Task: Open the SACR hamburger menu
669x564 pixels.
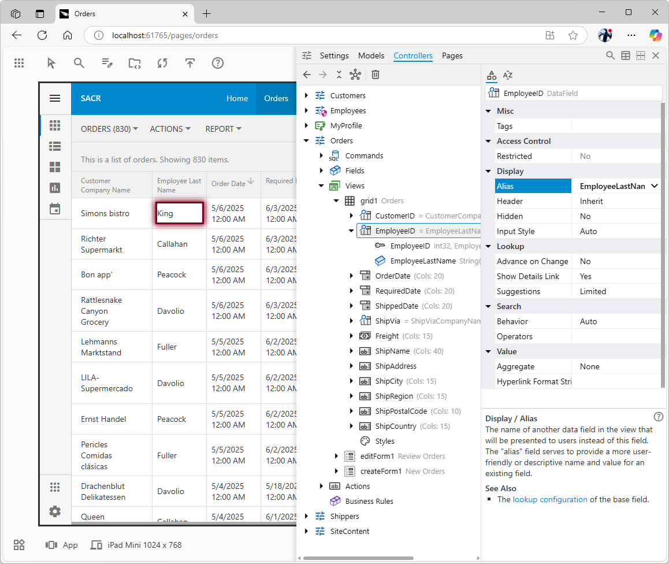Action: 55,99
